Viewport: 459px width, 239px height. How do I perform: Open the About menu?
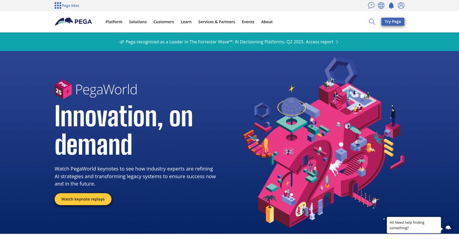pos(267,22)
